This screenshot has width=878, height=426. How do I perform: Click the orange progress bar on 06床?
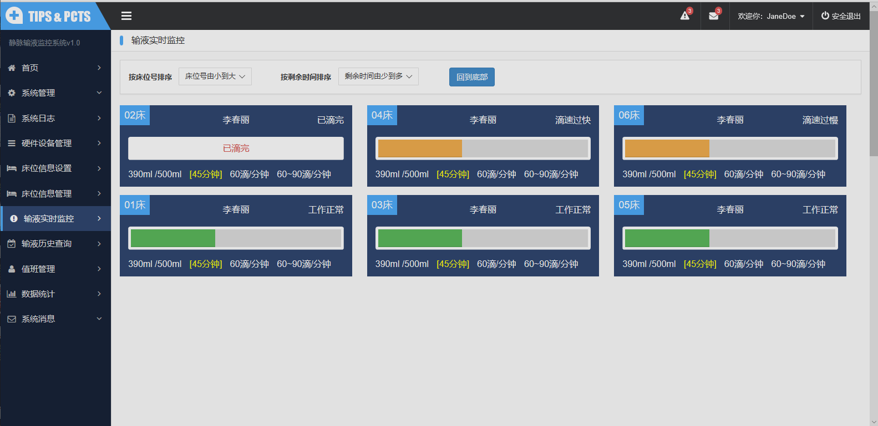coord(667,148)
